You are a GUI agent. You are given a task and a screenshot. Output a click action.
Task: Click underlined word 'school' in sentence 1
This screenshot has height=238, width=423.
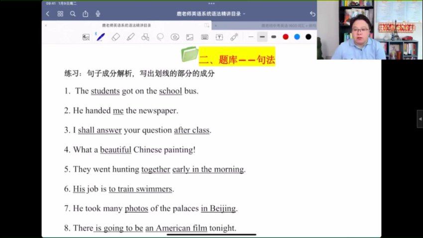[x=171, y=91]
